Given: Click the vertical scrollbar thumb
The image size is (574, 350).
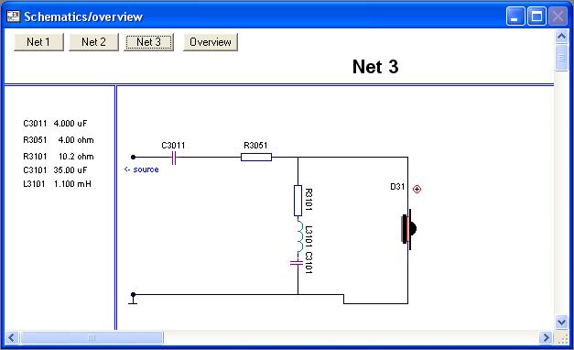Looking at the screenshot, I should (561, 57).
